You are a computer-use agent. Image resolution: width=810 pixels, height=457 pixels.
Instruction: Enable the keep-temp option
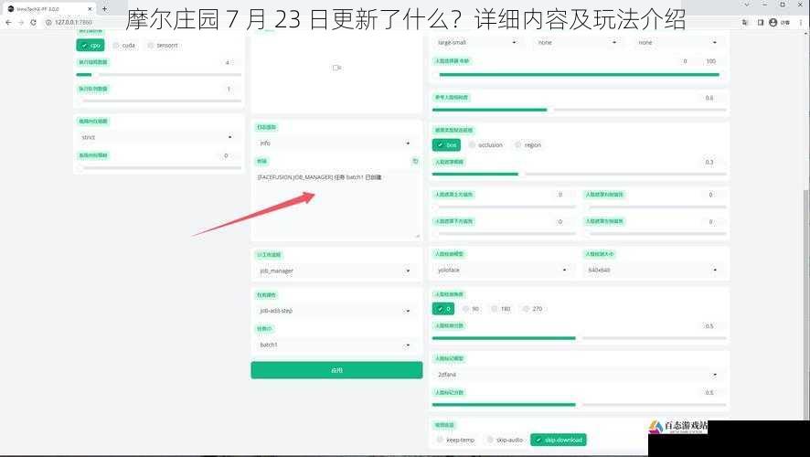pyautogui.click(x=455, y=440)
